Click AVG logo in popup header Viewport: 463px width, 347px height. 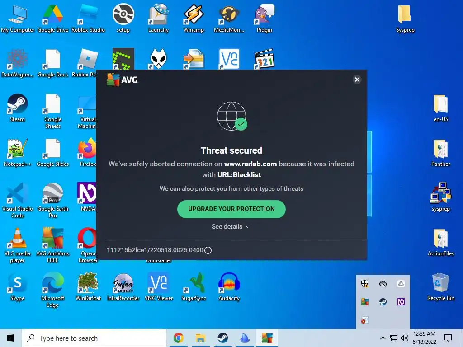(122, 80)
